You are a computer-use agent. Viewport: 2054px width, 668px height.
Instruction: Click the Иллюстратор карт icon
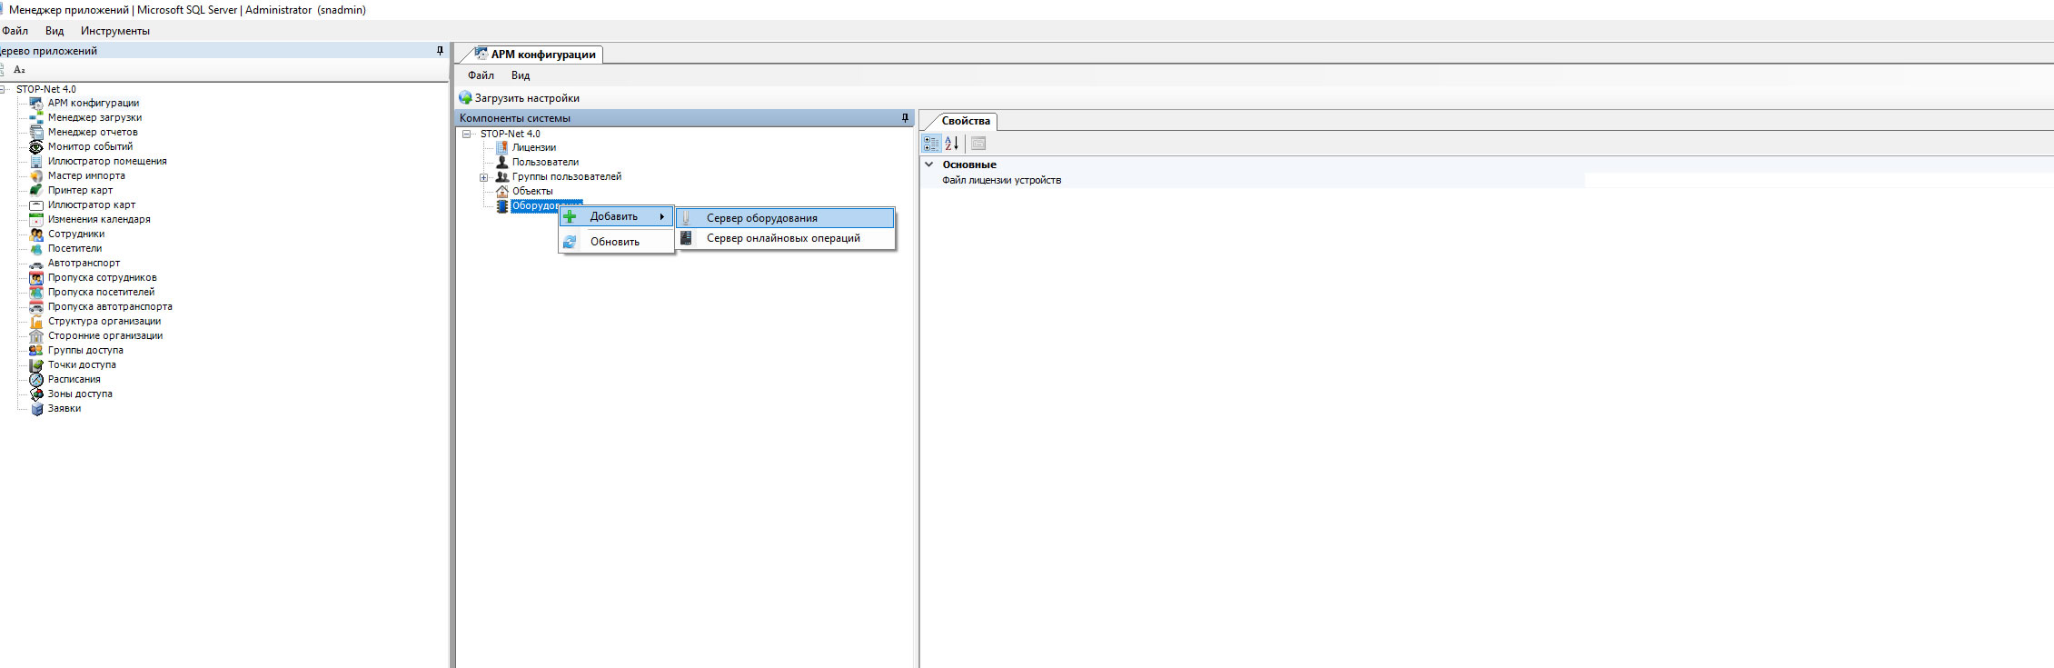click(36, 205)
